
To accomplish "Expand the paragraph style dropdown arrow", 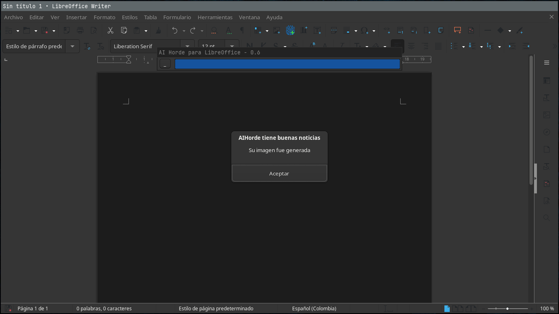I will (x=72, y=46).
